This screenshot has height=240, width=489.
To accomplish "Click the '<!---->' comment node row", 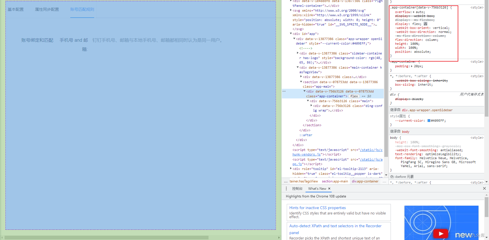I will point(306,48).
